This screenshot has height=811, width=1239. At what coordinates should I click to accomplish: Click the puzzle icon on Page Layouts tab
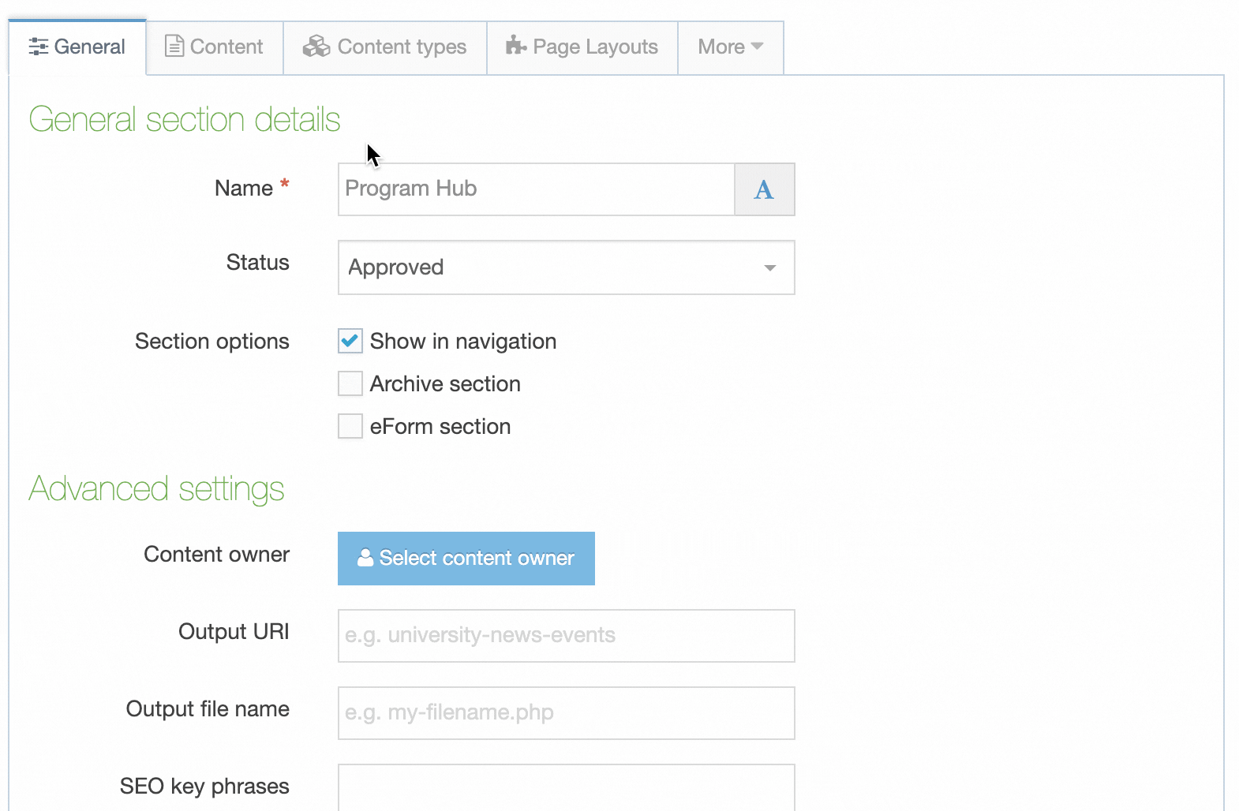[516, 46]
